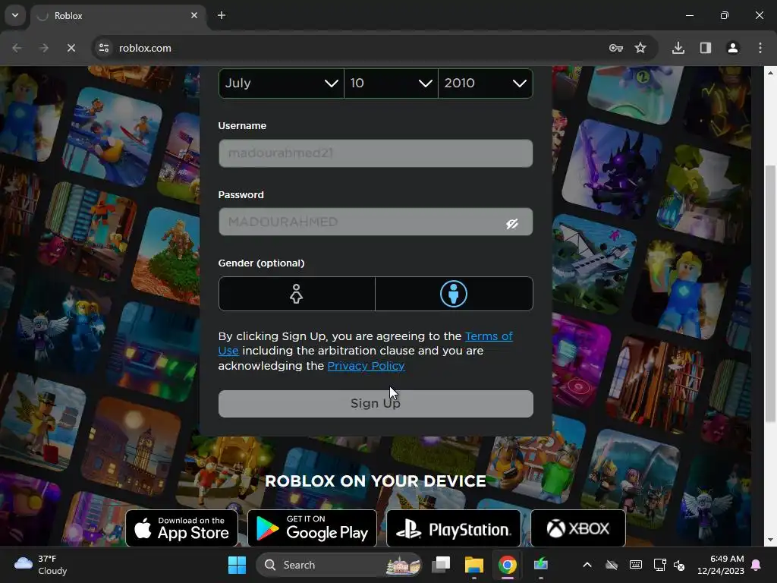Viewport: 777px width, 583px height.
Task: Open network display tray icon
Action: point(659,565)
